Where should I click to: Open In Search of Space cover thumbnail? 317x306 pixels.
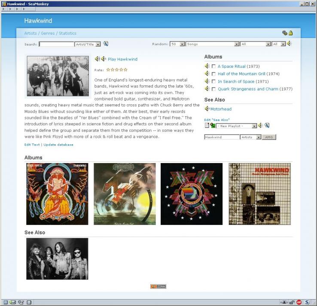192,194
